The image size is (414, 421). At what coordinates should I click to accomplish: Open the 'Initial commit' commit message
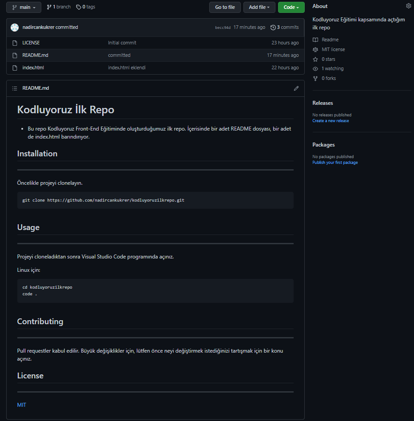122,43
